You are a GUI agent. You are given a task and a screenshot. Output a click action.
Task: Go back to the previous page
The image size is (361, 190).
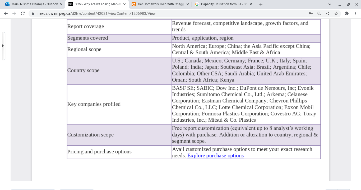point(6,13)
